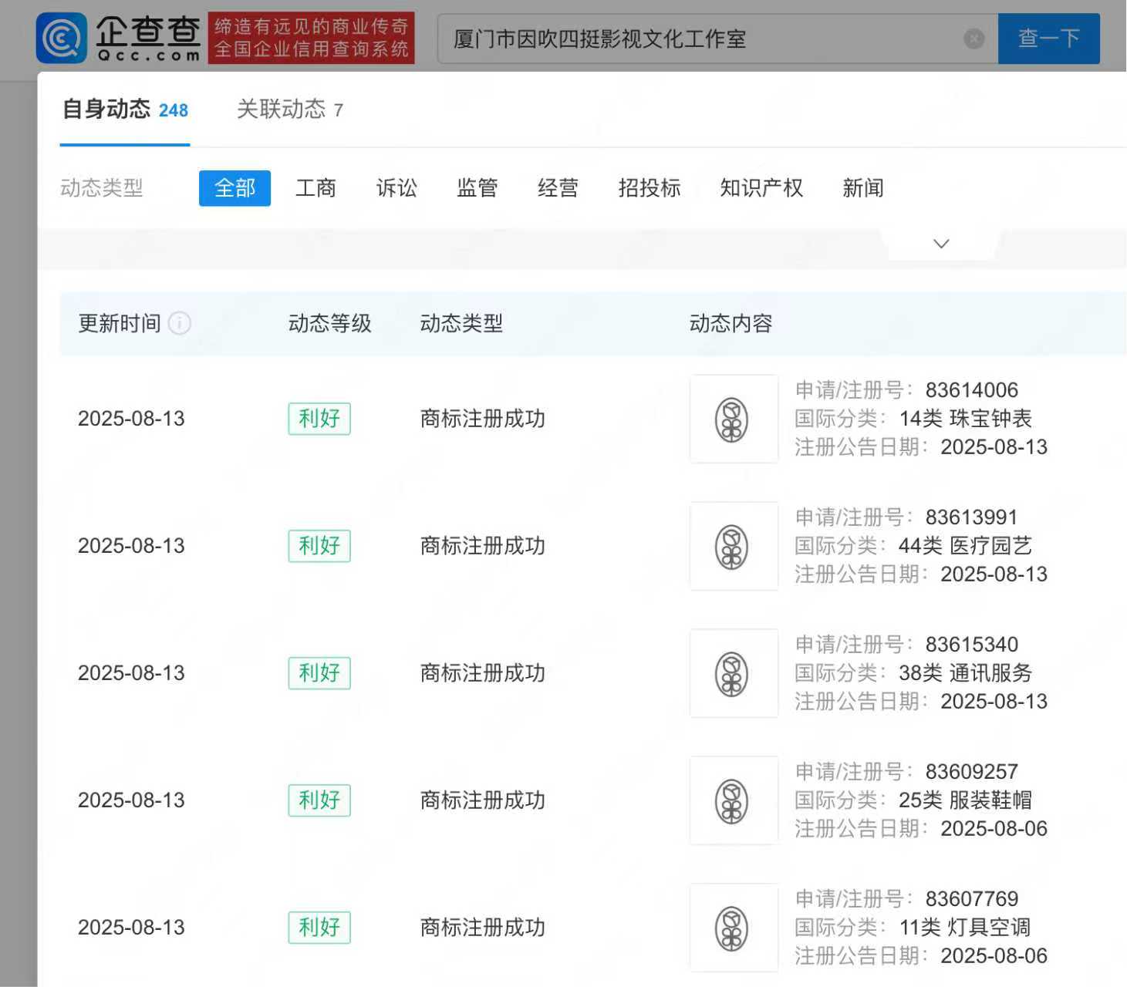Enable the 新闻 filter

pos(862,188)
